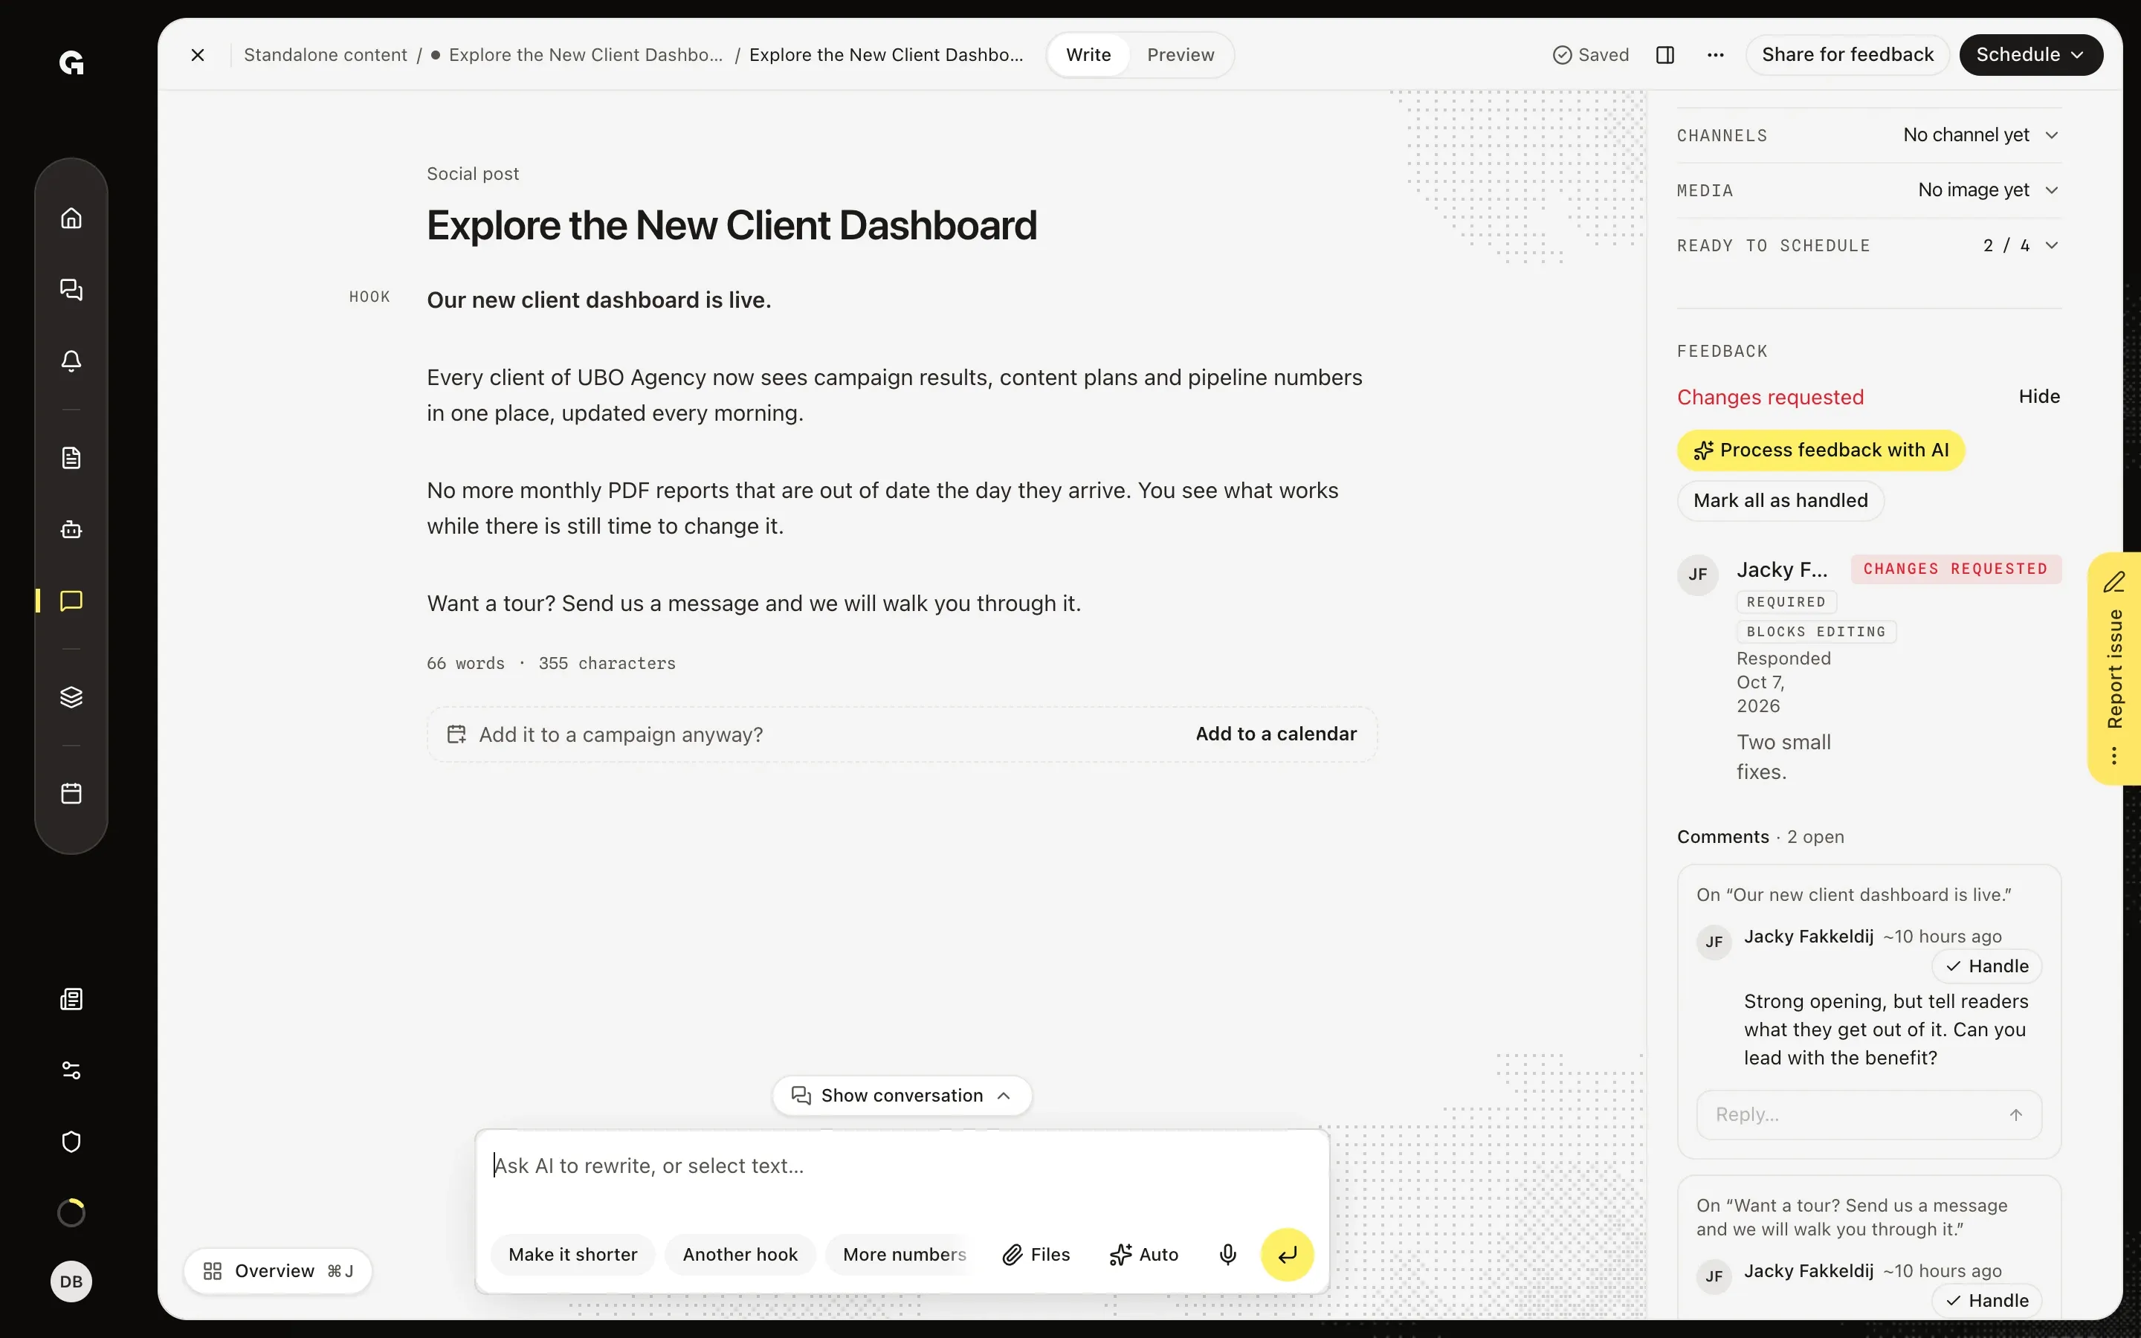Open the notifications bell icon
This screenshot has height=1338, width=2141.
click(x=71, y=361)
